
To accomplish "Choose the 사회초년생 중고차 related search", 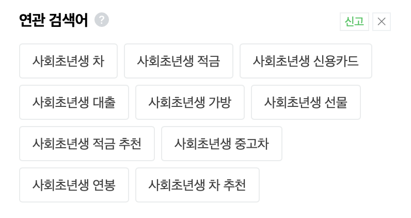I will point(222,144).
